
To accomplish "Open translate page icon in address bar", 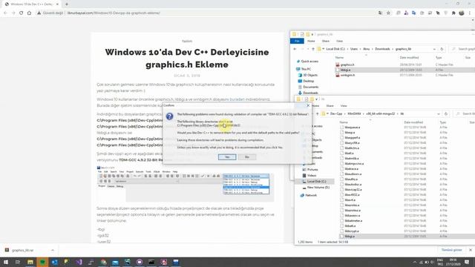I will point(380,13).
